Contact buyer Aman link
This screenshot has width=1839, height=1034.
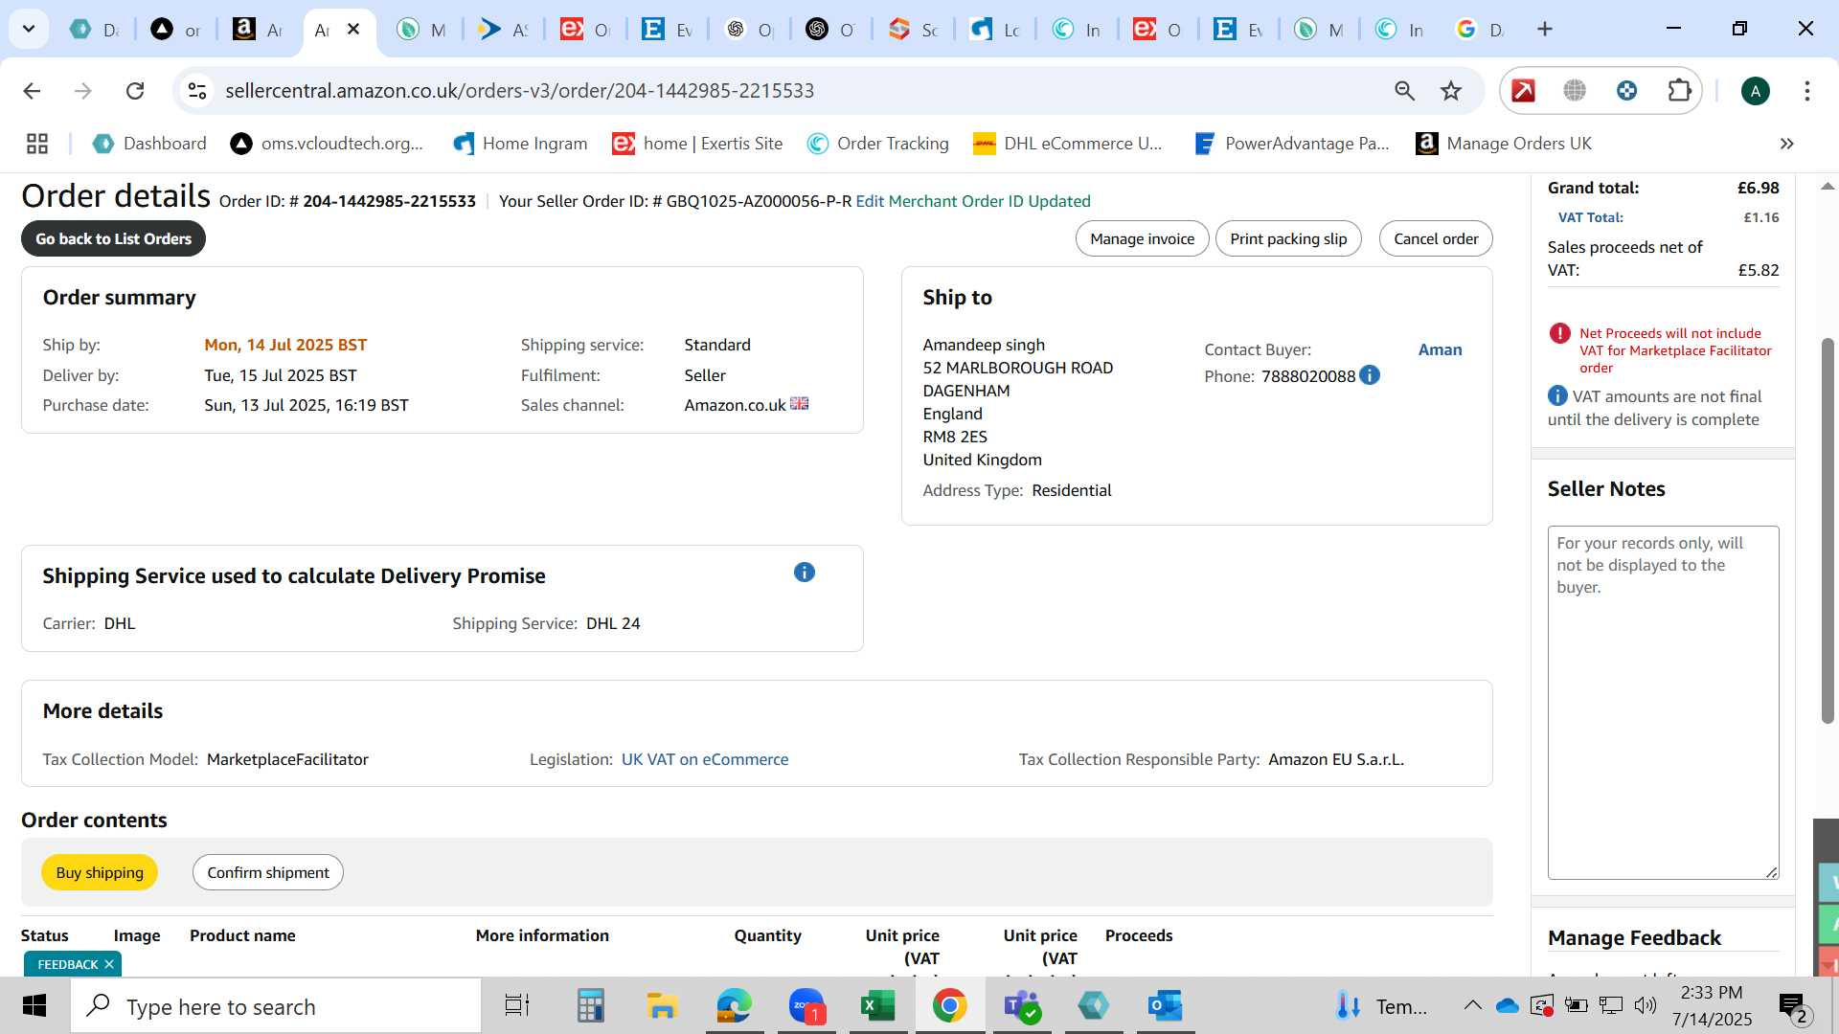click(1440, 349)
